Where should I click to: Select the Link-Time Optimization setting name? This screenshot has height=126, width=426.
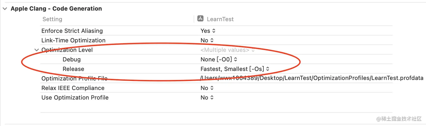click(73, 40)
